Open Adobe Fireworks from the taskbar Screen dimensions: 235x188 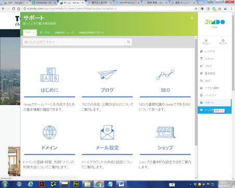tap(76, 184)
